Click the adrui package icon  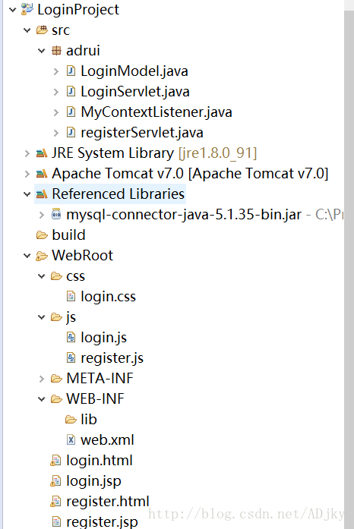tap(56, 51)
